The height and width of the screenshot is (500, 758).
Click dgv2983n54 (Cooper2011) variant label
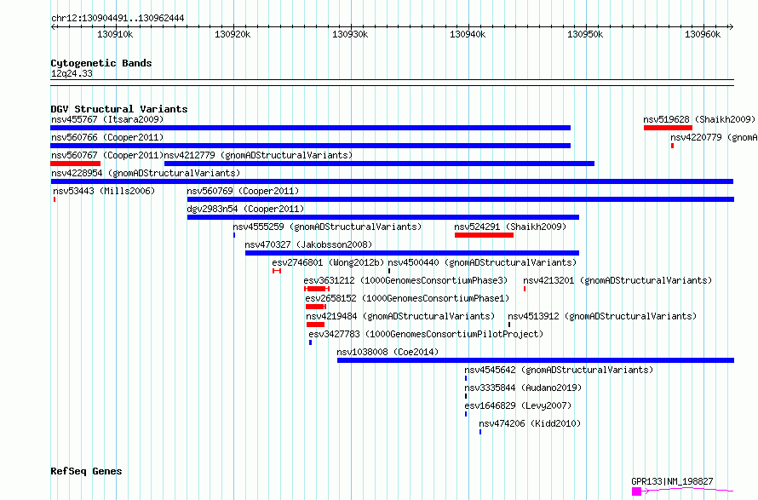click(245, 209)
